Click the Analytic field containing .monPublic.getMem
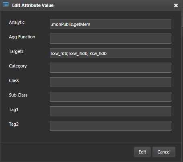Viewport: 183px width, 162px height. (111, 24)
